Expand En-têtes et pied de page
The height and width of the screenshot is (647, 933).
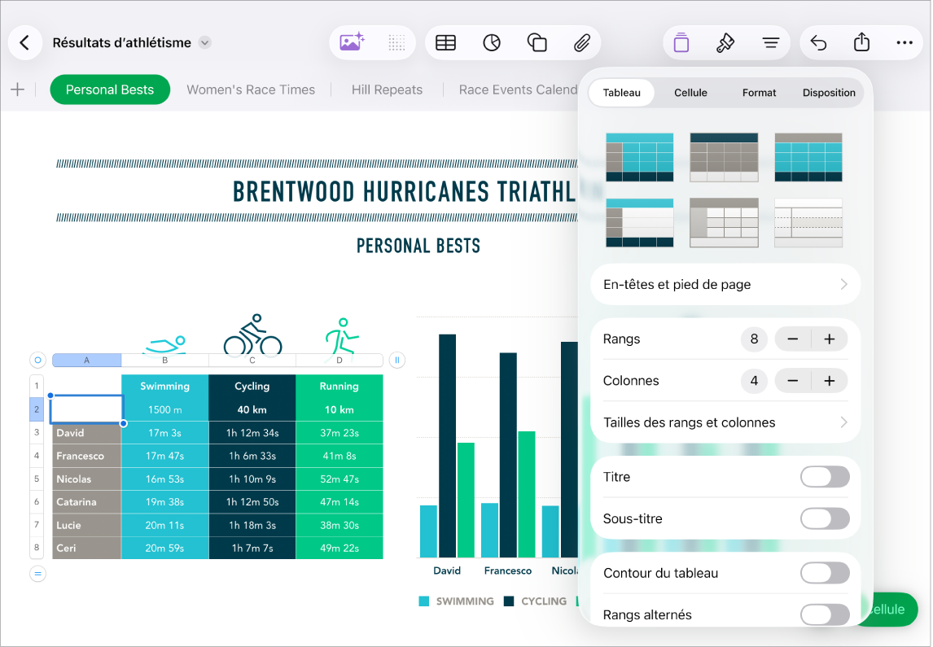(725, 284)
